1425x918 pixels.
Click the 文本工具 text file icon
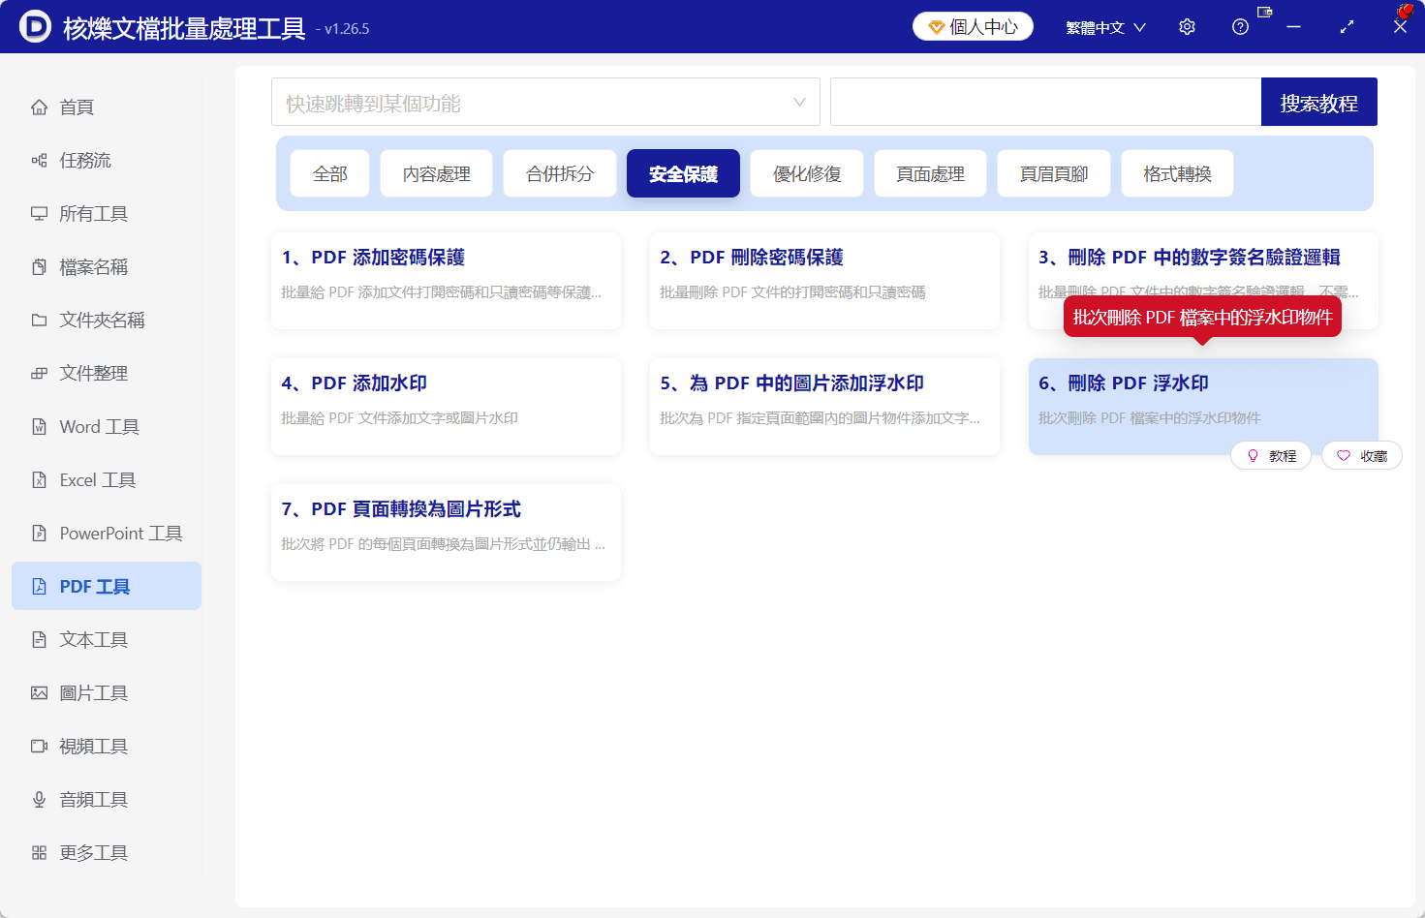click(x=39, y=640)
